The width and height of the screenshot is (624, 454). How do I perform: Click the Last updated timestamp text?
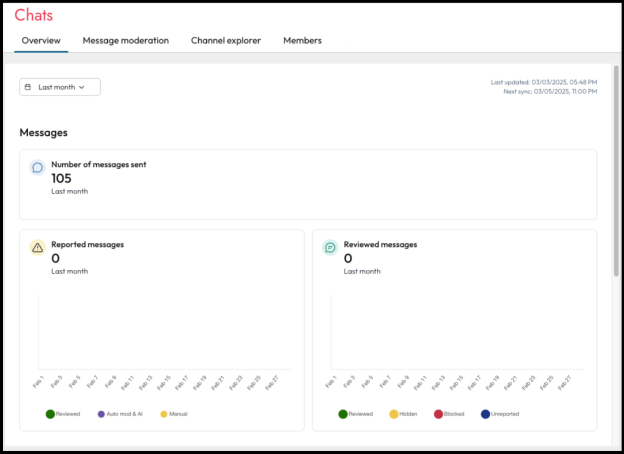(x=543, y=82)
